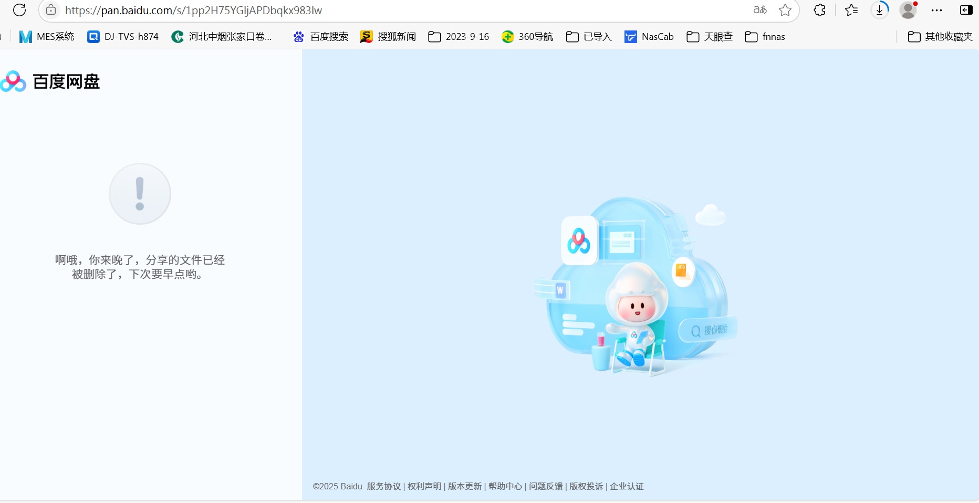The width and height of the screenshot is (979, 503).
Task: Open the favorites list icon
Action: [851, 10]
